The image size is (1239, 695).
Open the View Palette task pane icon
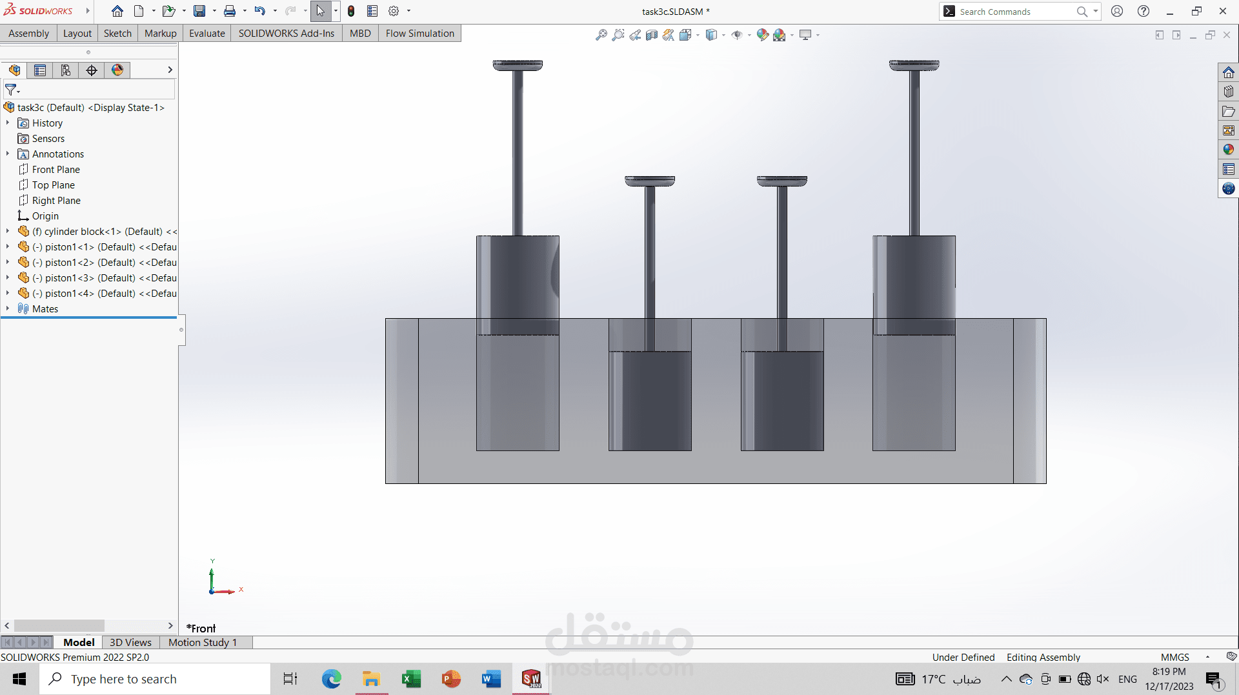point(1229,130)
